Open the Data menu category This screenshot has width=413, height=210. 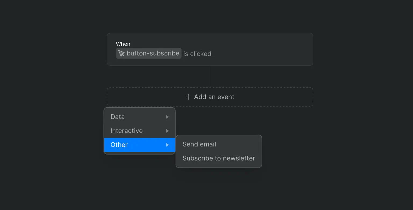coord(140,117)
